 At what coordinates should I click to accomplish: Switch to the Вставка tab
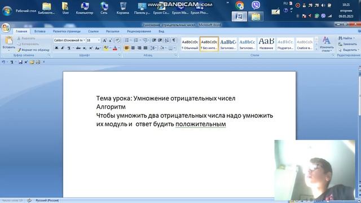point(39,32)
